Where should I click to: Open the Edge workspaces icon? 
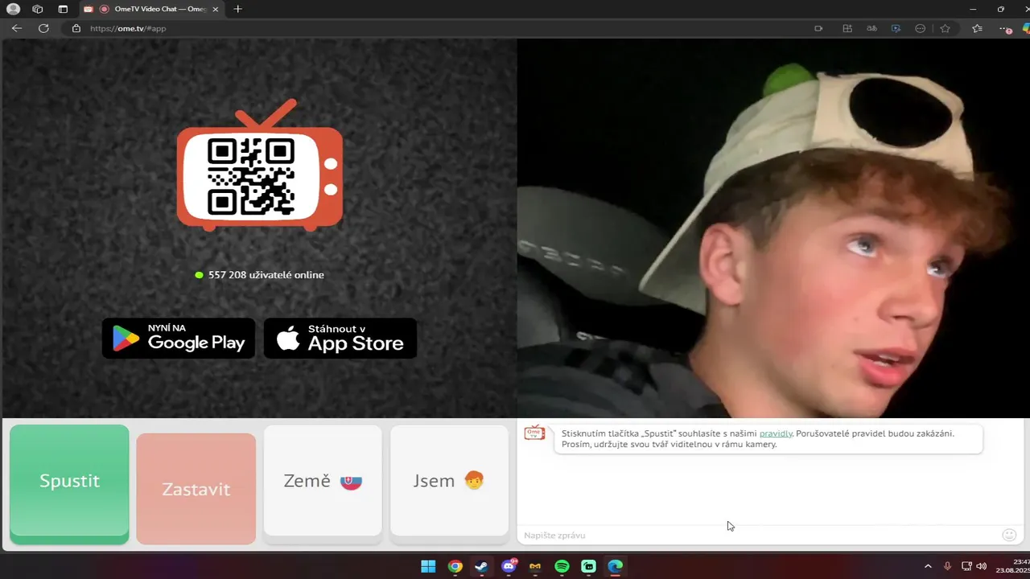click(x=38, y=9)
